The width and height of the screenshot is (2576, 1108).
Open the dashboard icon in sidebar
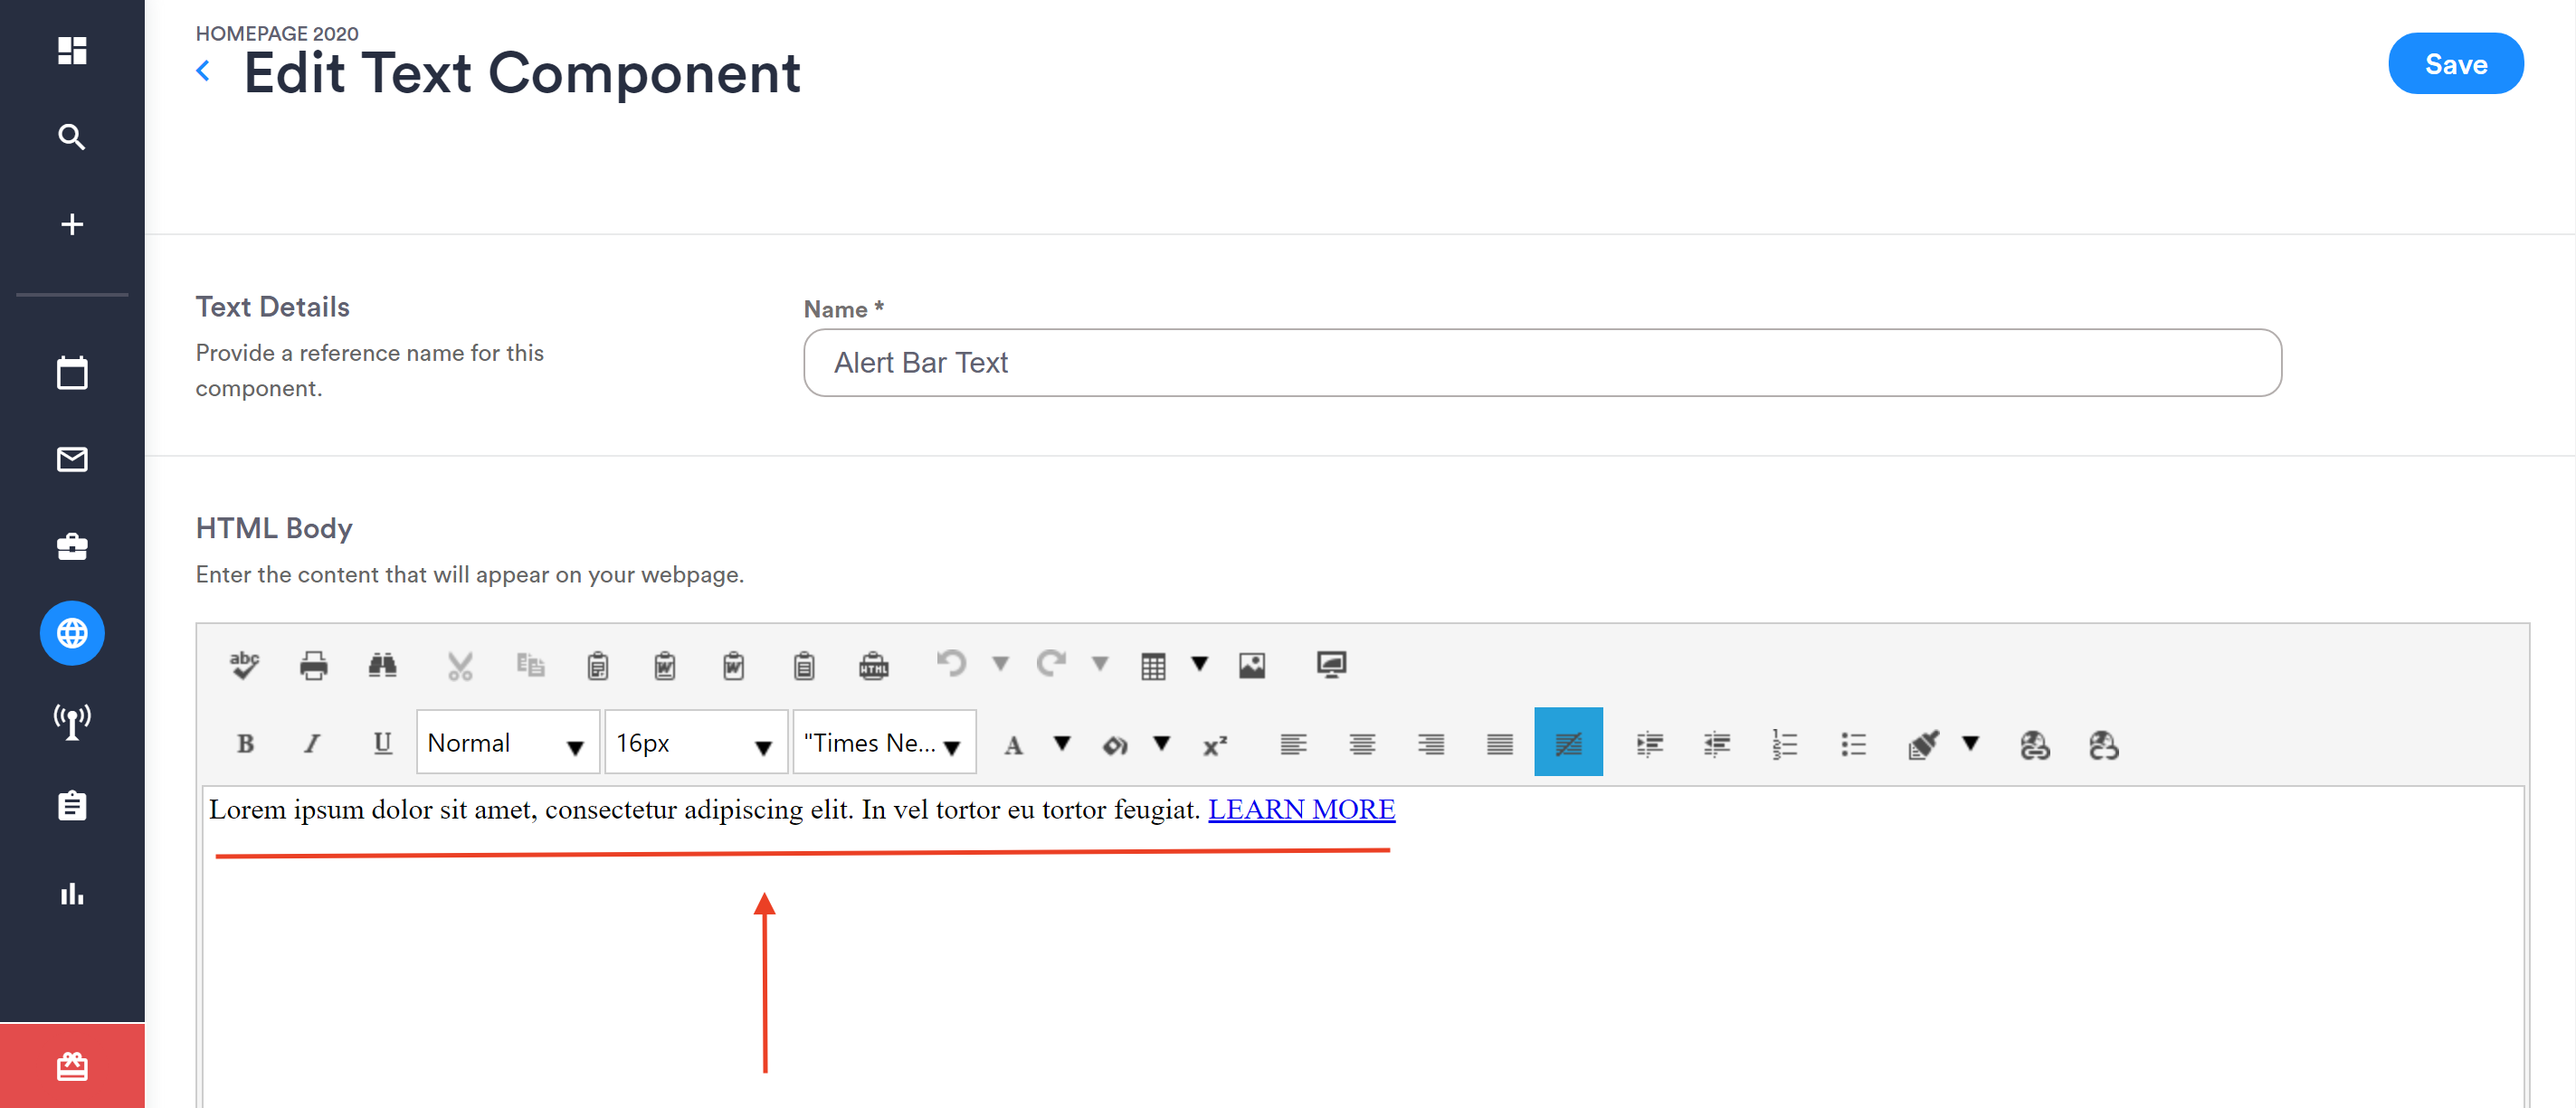(x=72, y=50)
